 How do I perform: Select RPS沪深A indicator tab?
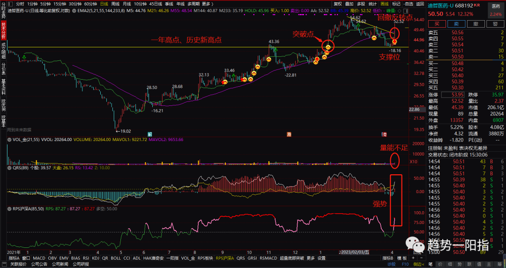[224, 258]
